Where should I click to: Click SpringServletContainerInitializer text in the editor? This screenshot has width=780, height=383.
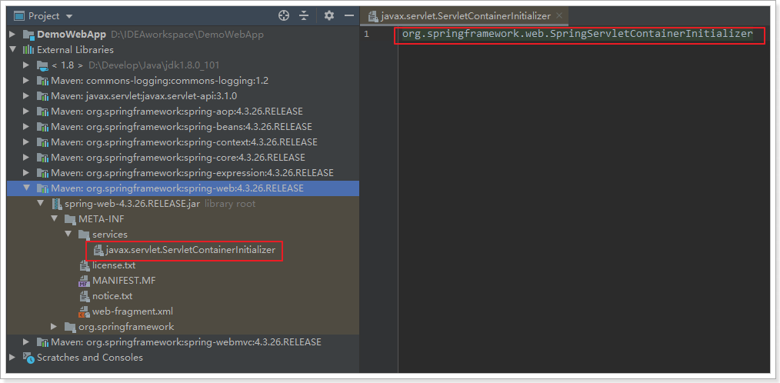(x=652, y=35)
